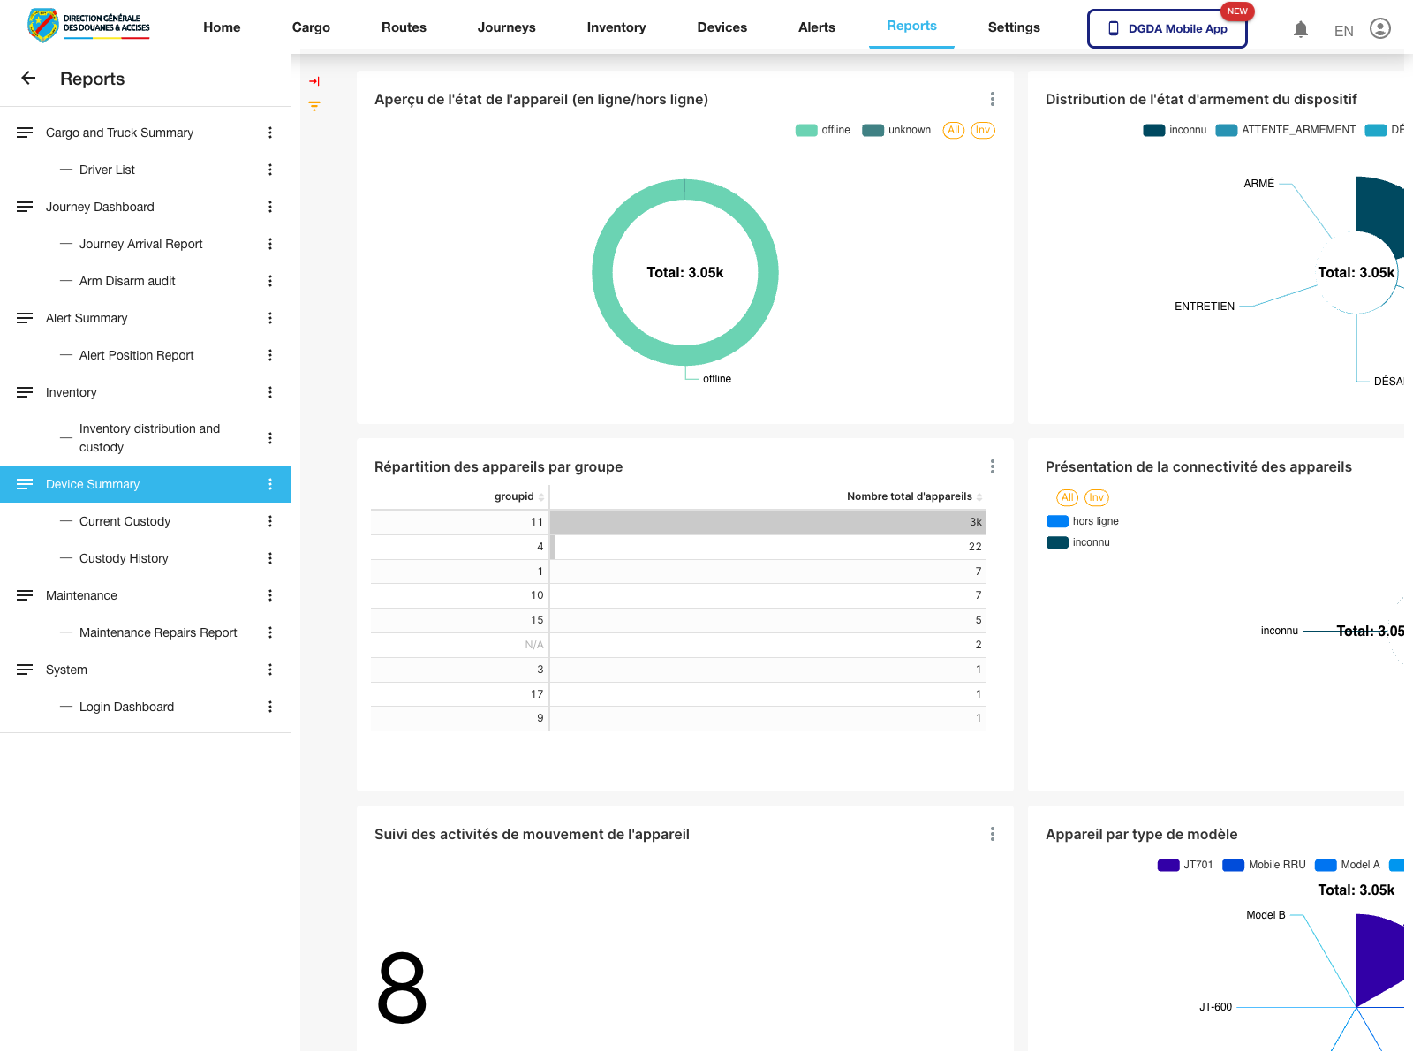Open the Alerts menu in the top bar
Image resolution: width=1413 pixels, height=1060 pixels.
(x=816, y=27)
